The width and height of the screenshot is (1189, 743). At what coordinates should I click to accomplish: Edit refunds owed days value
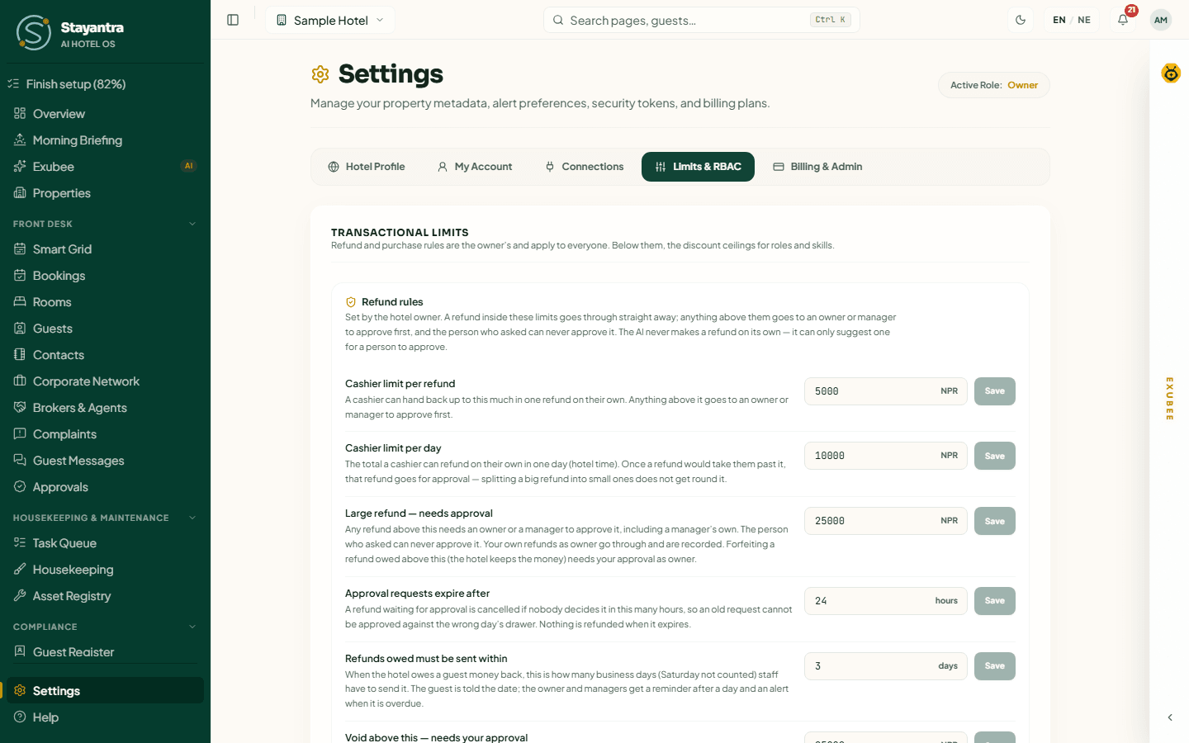coord(886,666)
